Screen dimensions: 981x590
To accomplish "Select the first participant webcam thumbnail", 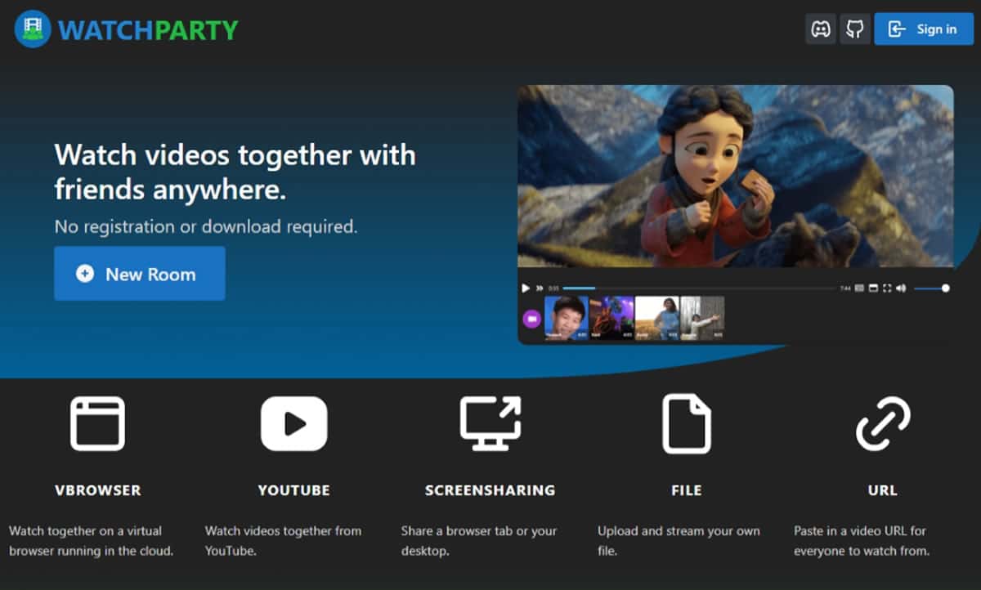I will pos(567,318).
